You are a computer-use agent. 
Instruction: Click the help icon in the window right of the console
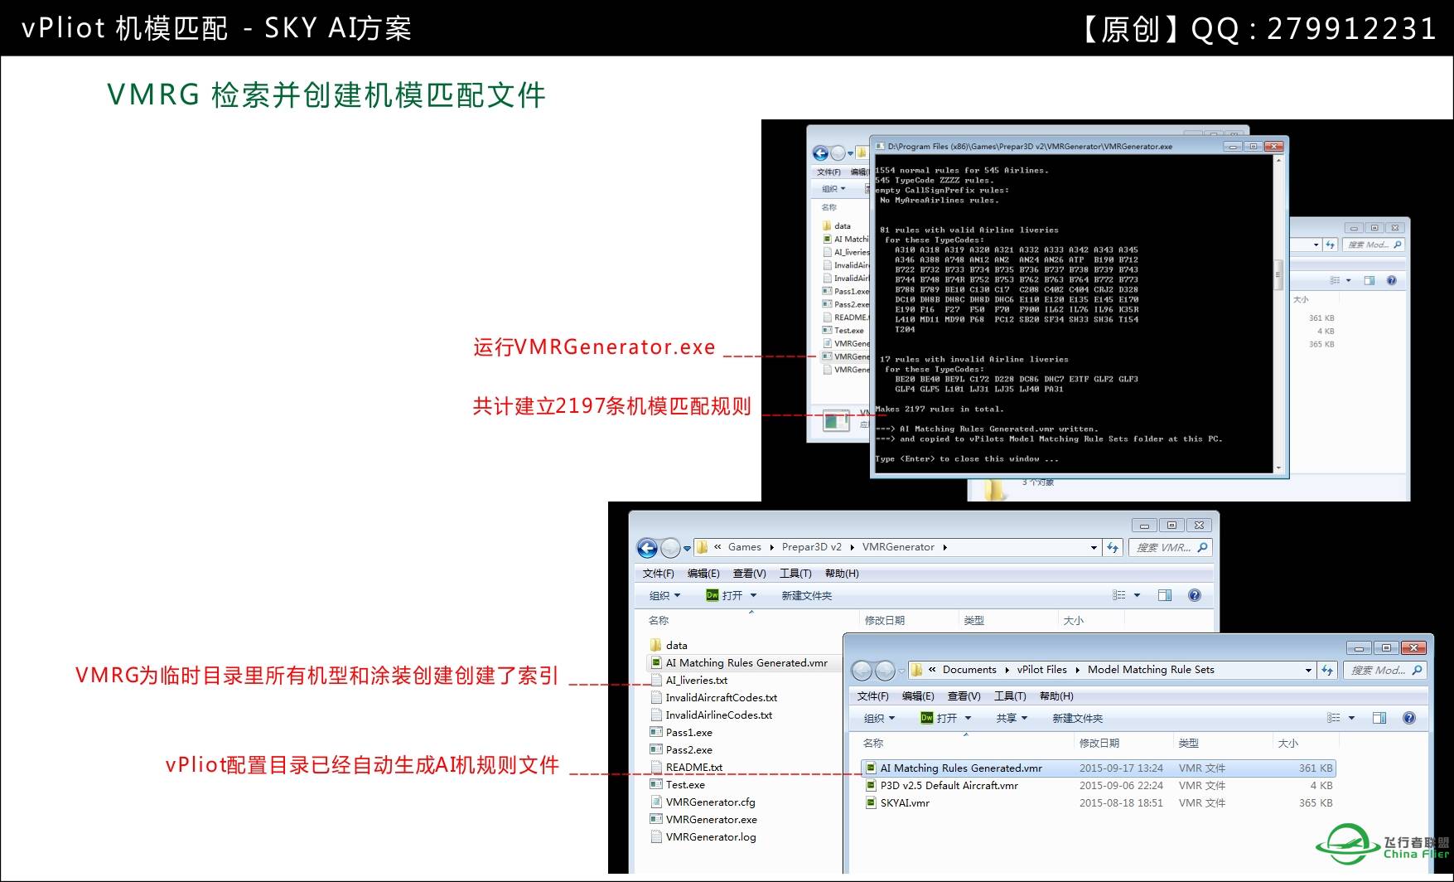[1392, 280]
